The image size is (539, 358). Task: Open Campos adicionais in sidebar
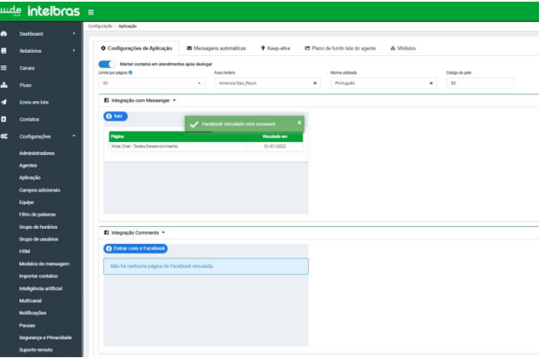pos(39,190)
